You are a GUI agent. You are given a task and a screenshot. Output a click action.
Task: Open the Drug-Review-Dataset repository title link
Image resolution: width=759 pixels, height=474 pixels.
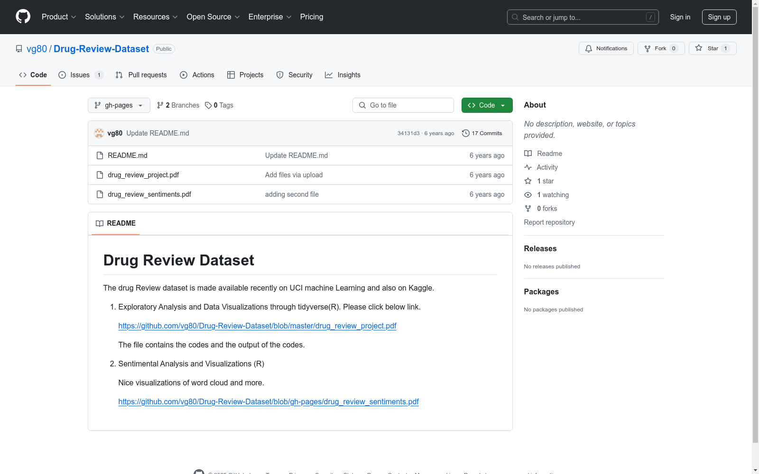102,49
